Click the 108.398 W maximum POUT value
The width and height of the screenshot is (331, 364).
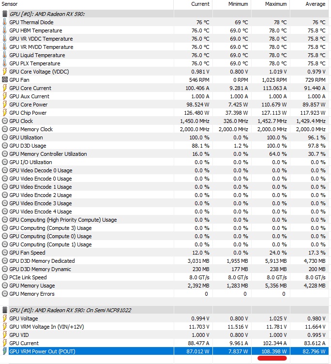pyautogui.click(x=274, y=351)
